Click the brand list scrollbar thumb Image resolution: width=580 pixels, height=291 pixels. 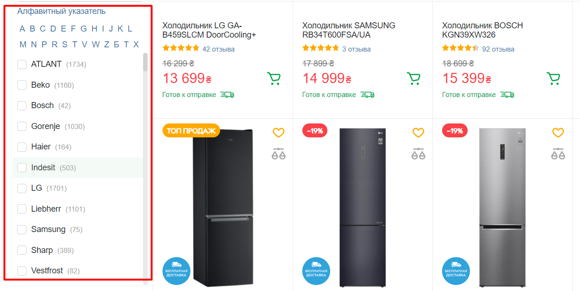(145, 63)
